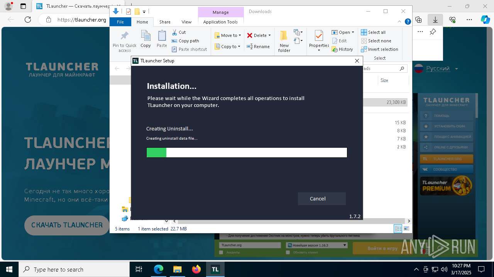Open the Application Tools tab
The height and width of the screenshot is (277, 494).
click(x=220, y=22)
